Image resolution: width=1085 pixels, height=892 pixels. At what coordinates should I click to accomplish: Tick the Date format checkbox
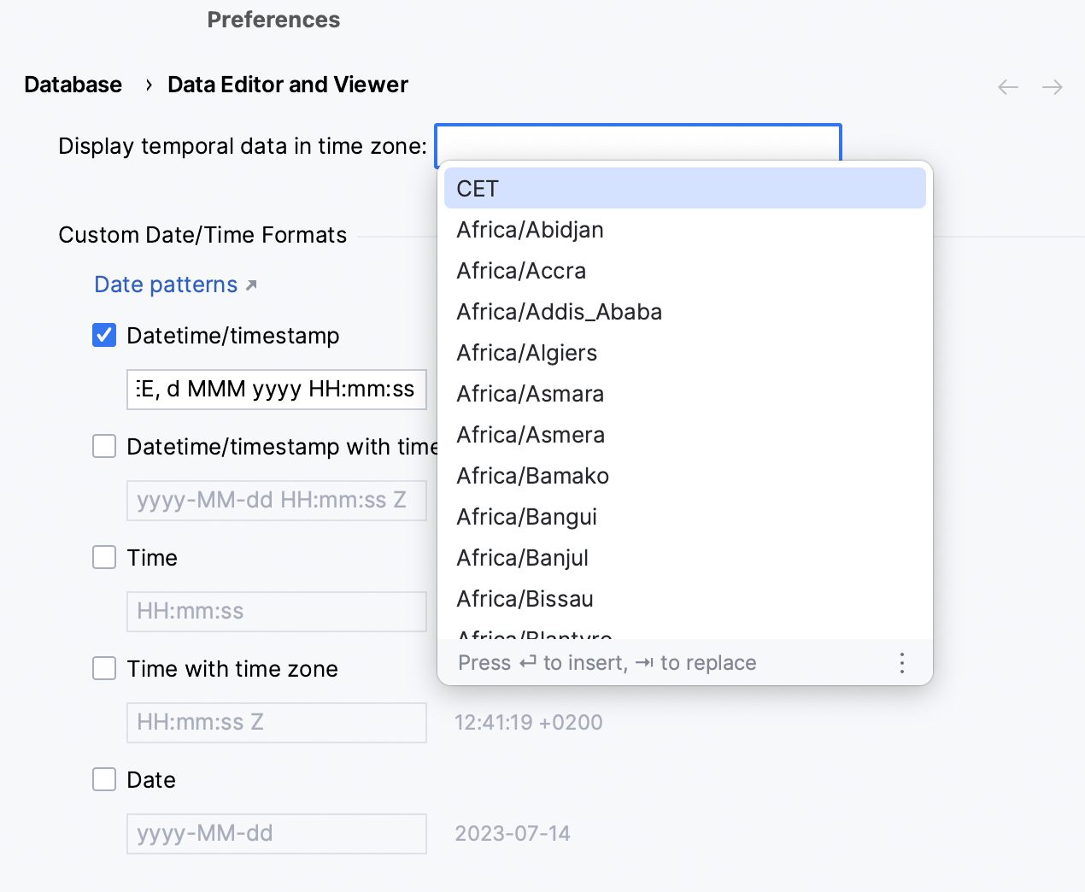point(104,780)
